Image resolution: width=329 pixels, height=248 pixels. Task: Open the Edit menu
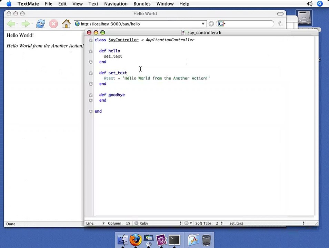[62, 4]
